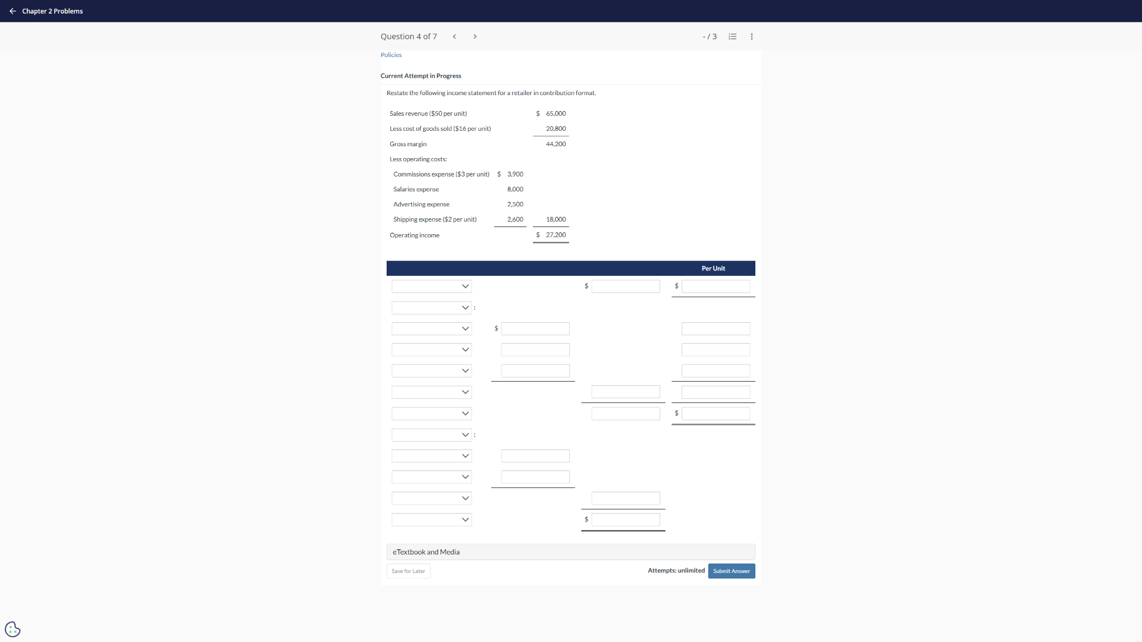1142x642 pixels.
Task: Click 'Current Attempt in Progress' heading
Action: click(421, 76)
